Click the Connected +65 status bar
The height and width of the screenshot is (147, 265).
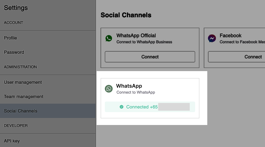pos(150,107)
